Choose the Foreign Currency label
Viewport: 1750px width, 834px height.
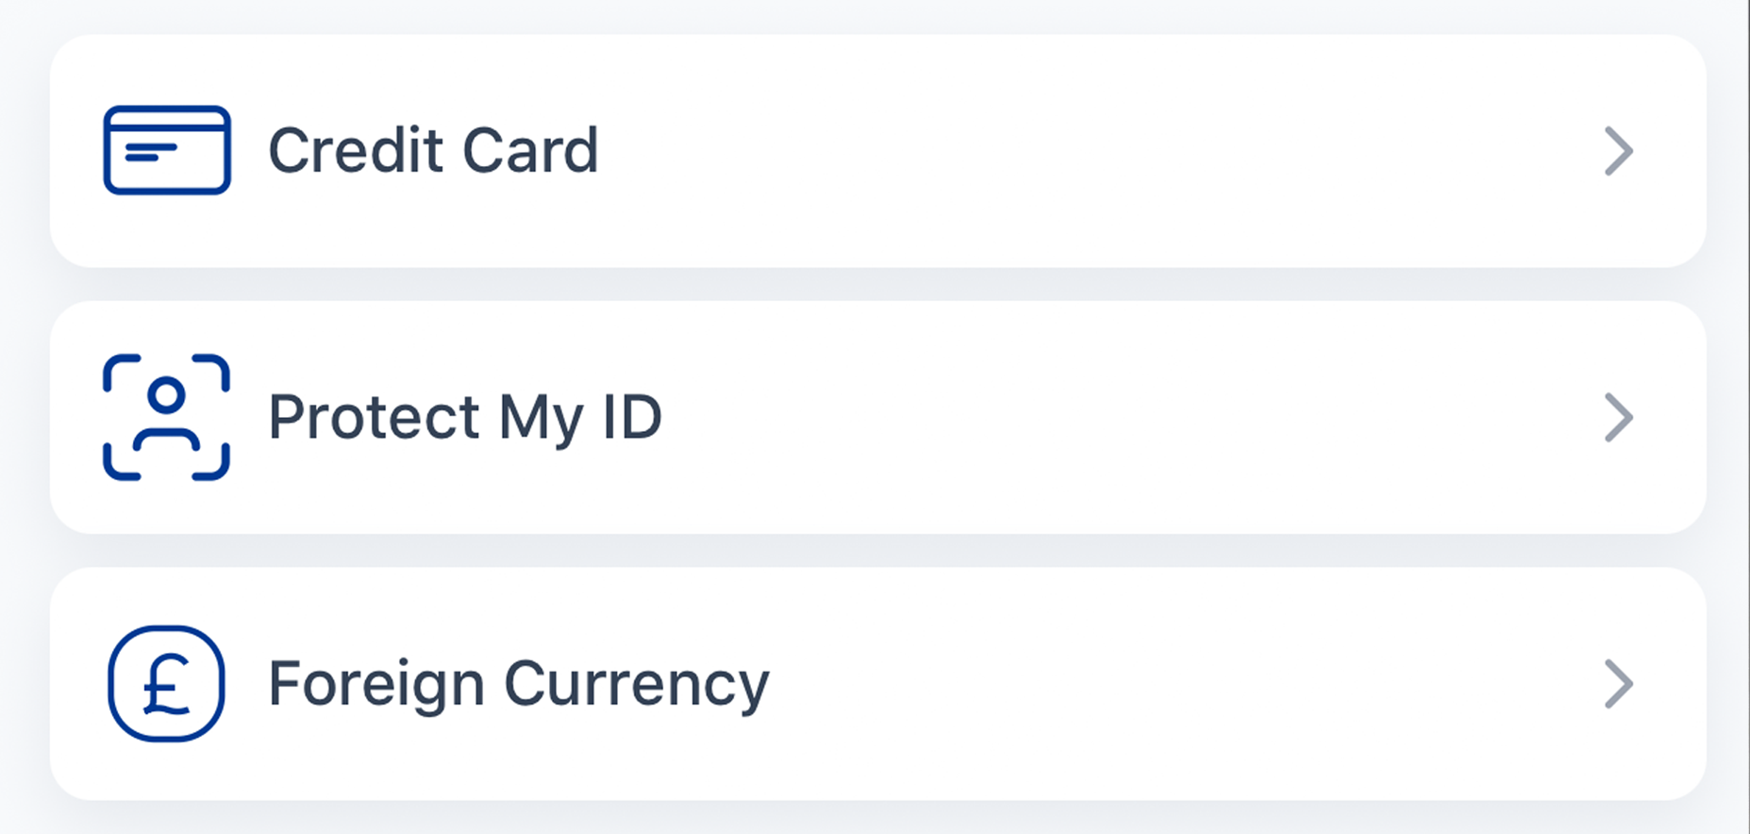click(x=518, y=684)
